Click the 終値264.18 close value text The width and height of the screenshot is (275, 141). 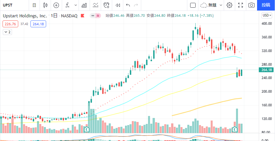point(176,16)
